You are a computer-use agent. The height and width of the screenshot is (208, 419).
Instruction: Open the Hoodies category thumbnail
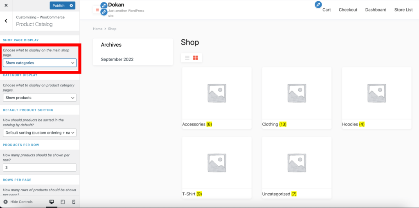[x=376, y=93]
